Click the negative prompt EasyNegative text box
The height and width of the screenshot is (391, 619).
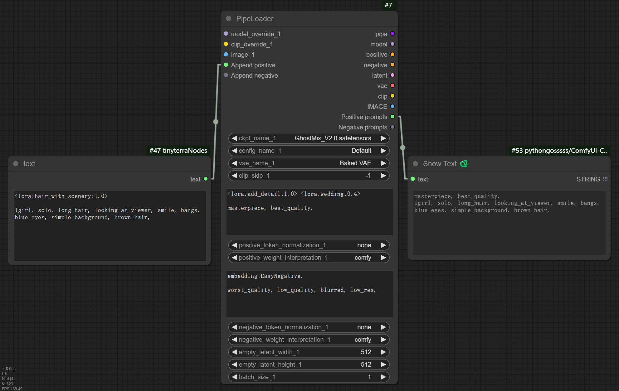[309, 294]
